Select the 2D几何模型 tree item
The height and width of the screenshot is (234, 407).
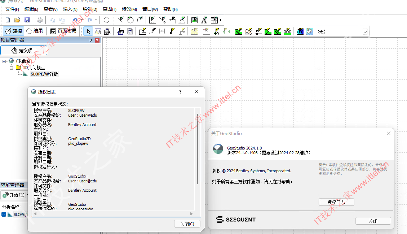pos(34,68)
